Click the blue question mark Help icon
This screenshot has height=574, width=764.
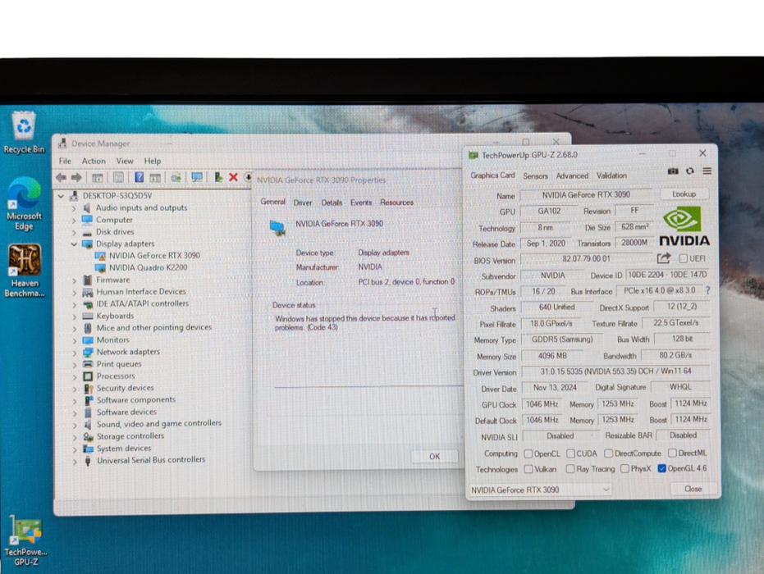[x=139, y=177]
